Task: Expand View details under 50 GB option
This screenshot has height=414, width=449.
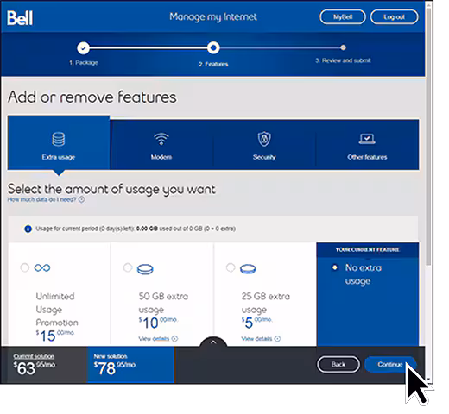Action: click(158, 339)
